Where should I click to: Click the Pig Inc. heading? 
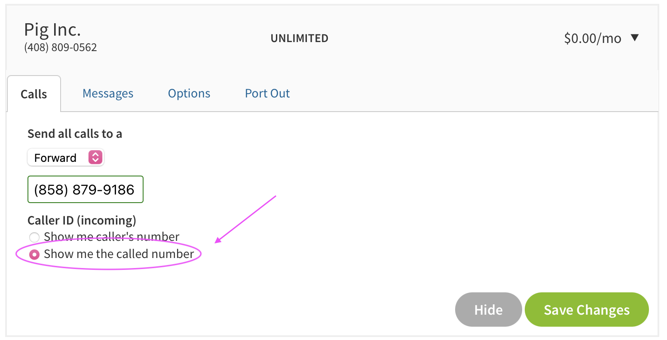[52, 30]
